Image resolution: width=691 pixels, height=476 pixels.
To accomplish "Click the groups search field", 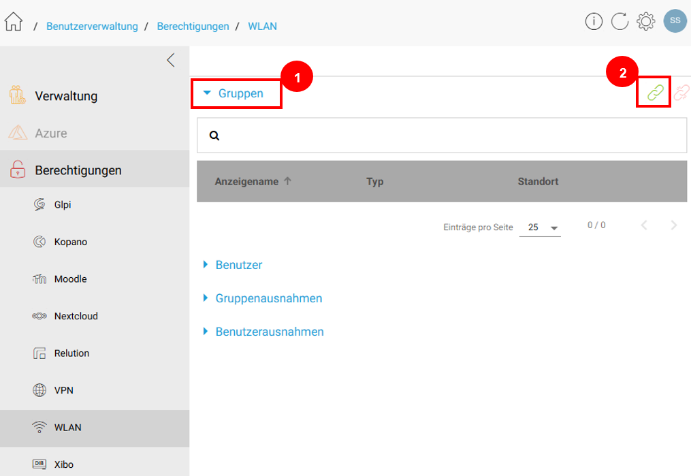I will (449, 136).
